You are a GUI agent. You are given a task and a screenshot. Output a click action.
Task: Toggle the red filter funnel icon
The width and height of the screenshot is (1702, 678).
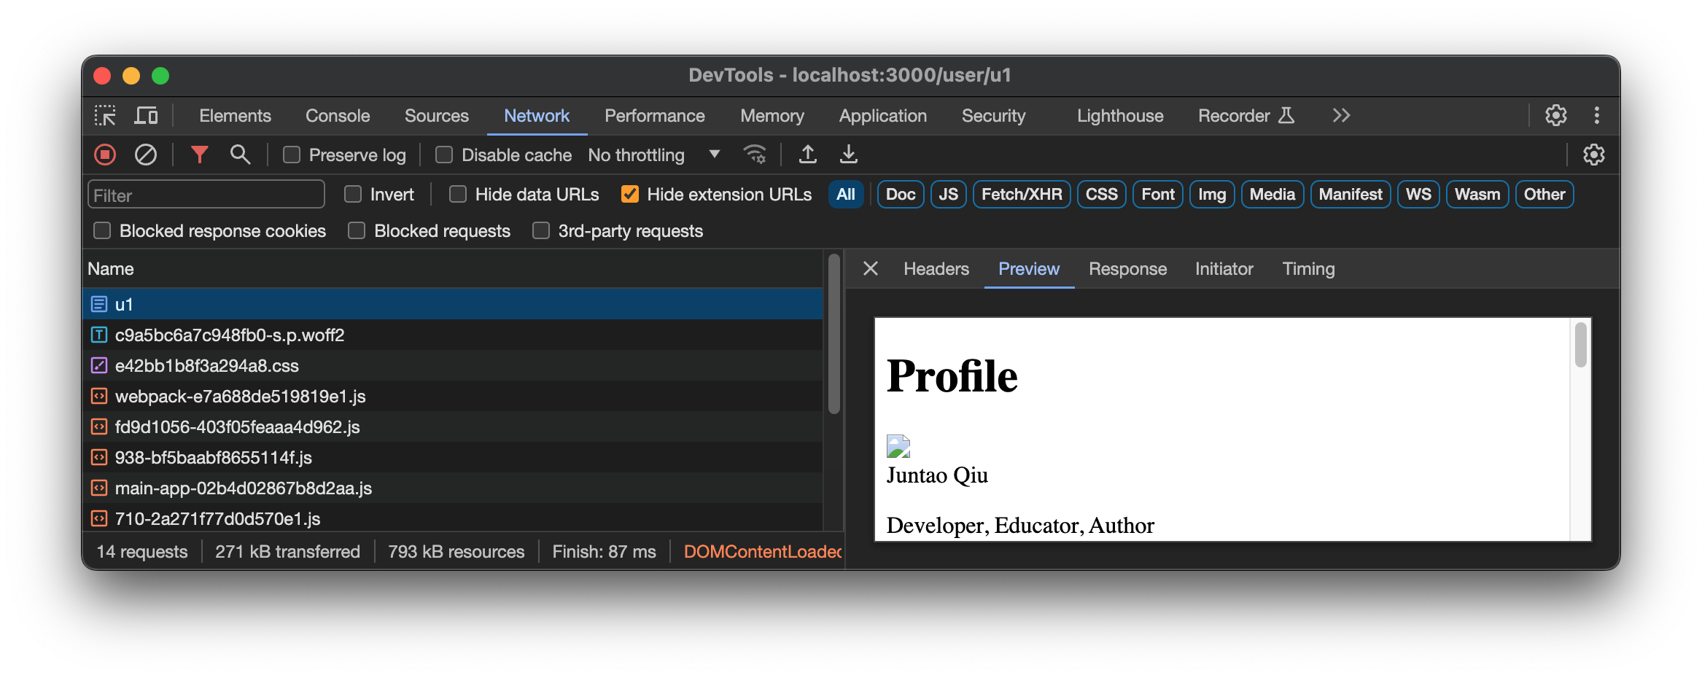(199, 155)
